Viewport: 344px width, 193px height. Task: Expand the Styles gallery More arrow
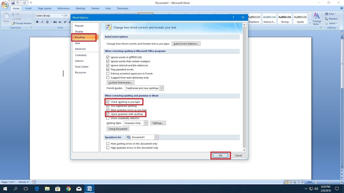(310, 23)
